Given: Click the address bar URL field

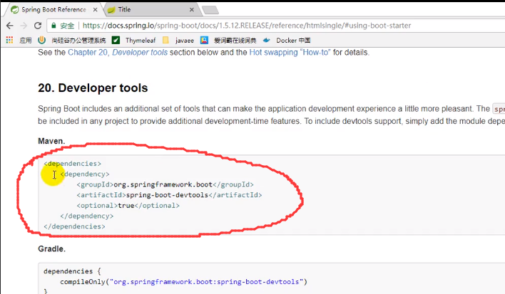Looking at the screenshot, I should pos(247,26).
